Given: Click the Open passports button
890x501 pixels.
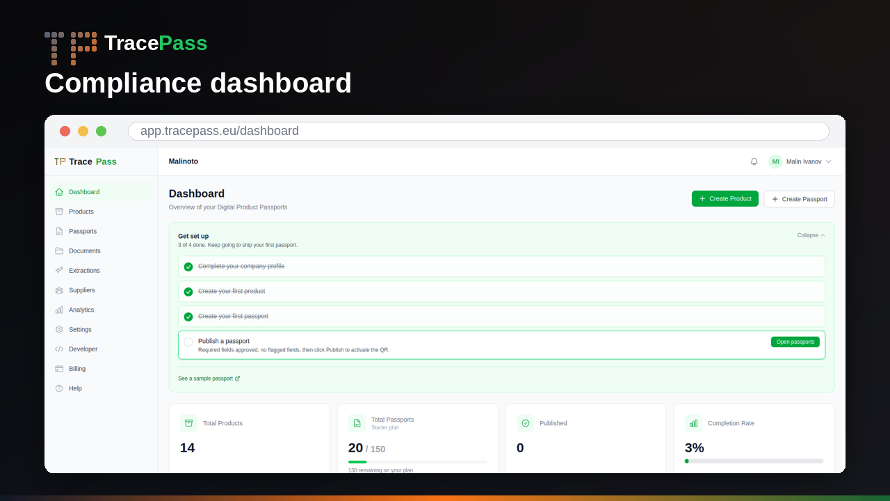Looking at the screenshot, I should coord(795,342).
